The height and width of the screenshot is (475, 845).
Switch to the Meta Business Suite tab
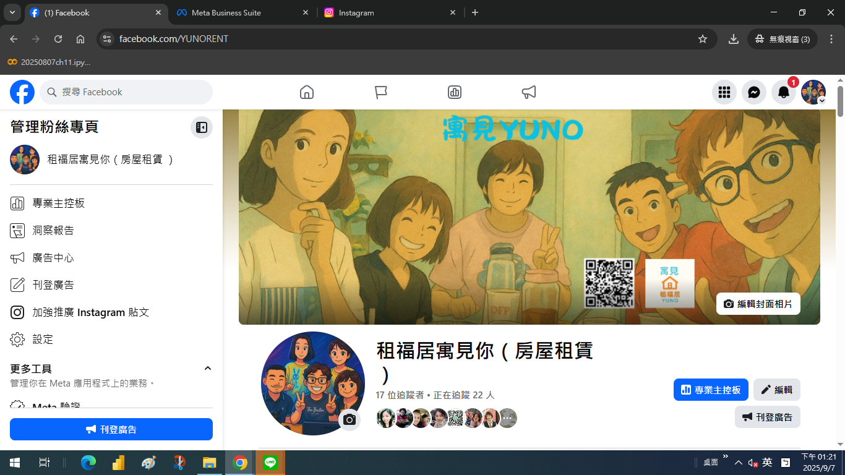pyautogui.click(x=226, y=12)
